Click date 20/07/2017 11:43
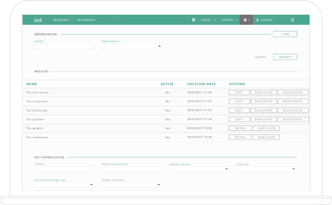This screenshot has width=332, height=205. 199,93
